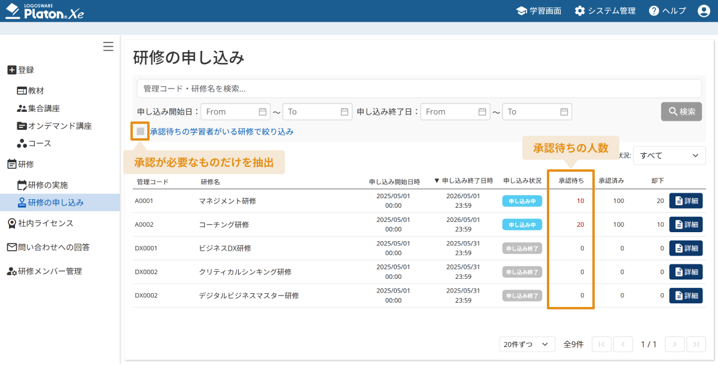718x365 pixels.
Task: Click management code DX0001
Action: (146, 248)
